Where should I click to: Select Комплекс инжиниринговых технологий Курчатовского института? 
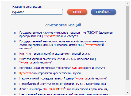point(62,68)
